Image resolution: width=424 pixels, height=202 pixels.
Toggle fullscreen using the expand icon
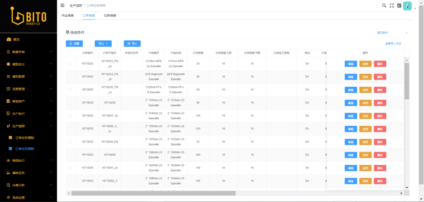point(391,5)
